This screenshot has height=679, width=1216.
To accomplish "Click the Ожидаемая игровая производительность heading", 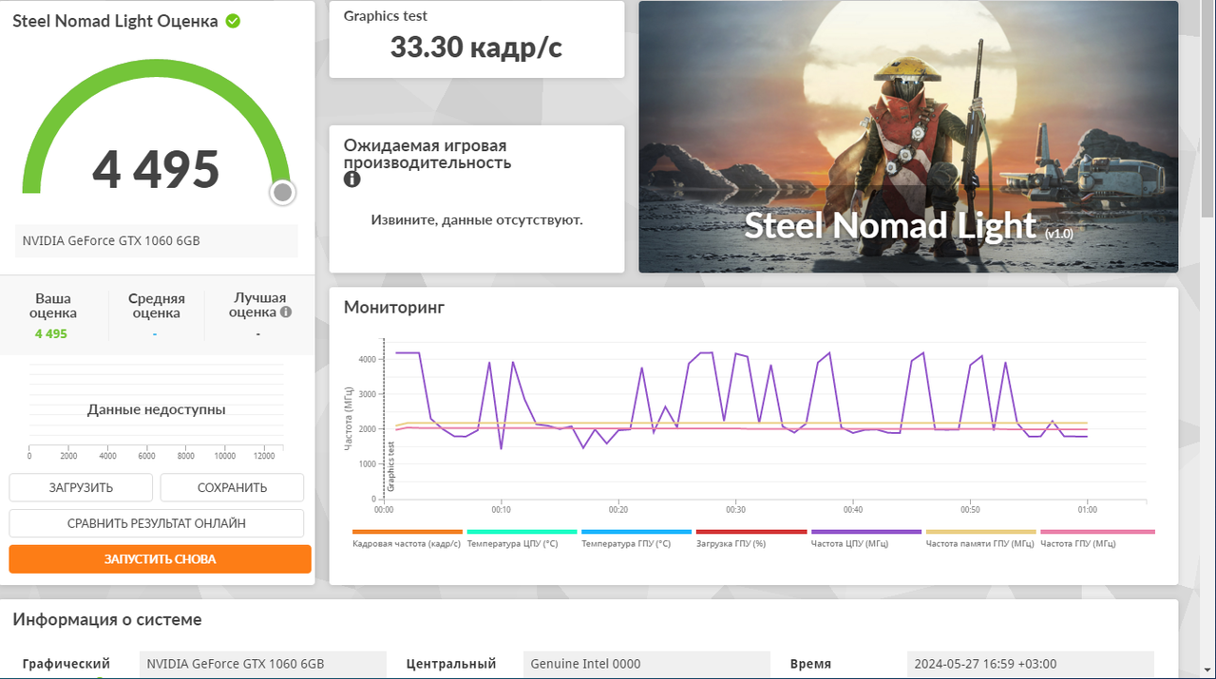I will click(427, 154).
